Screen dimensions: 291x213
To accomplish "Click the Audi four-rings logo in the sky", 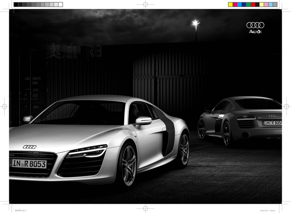I will [255, 25].
